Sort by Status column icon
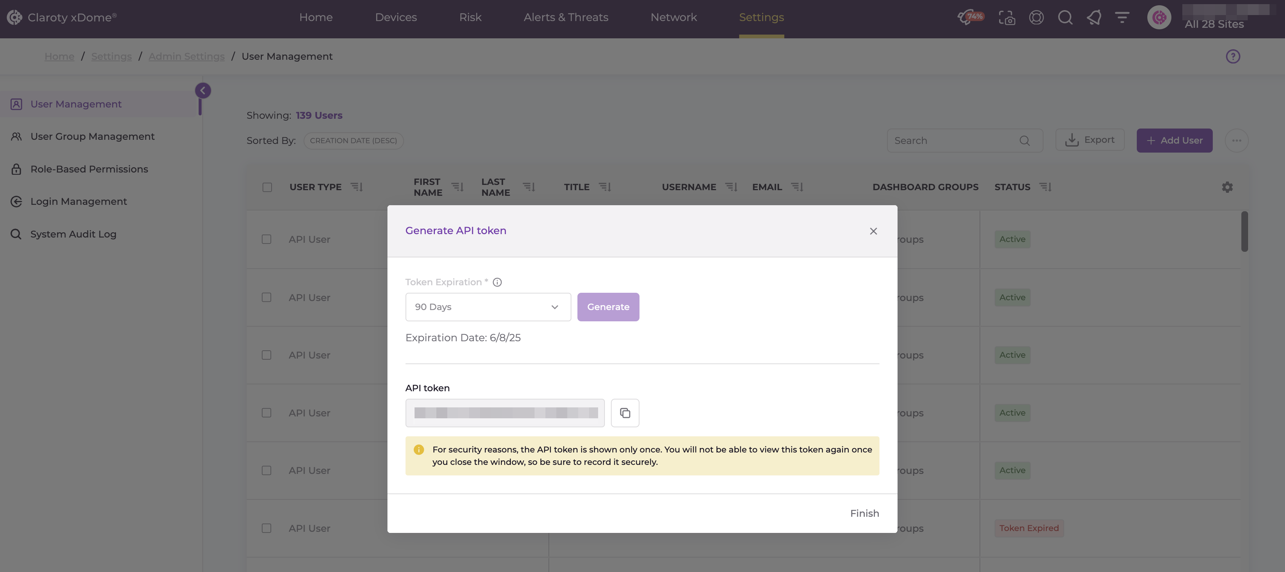This screenshot has height=572, width=1285. click(1045, 187)
